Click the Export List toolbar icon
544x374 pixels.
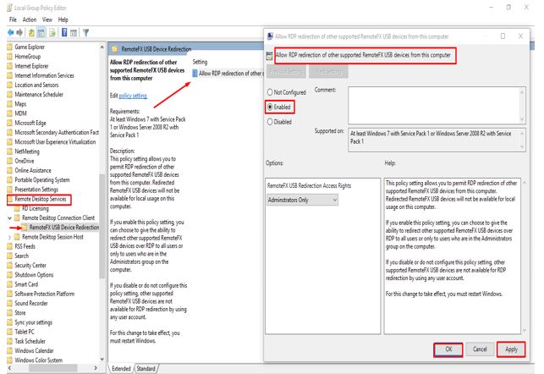[x=52, y=33]
